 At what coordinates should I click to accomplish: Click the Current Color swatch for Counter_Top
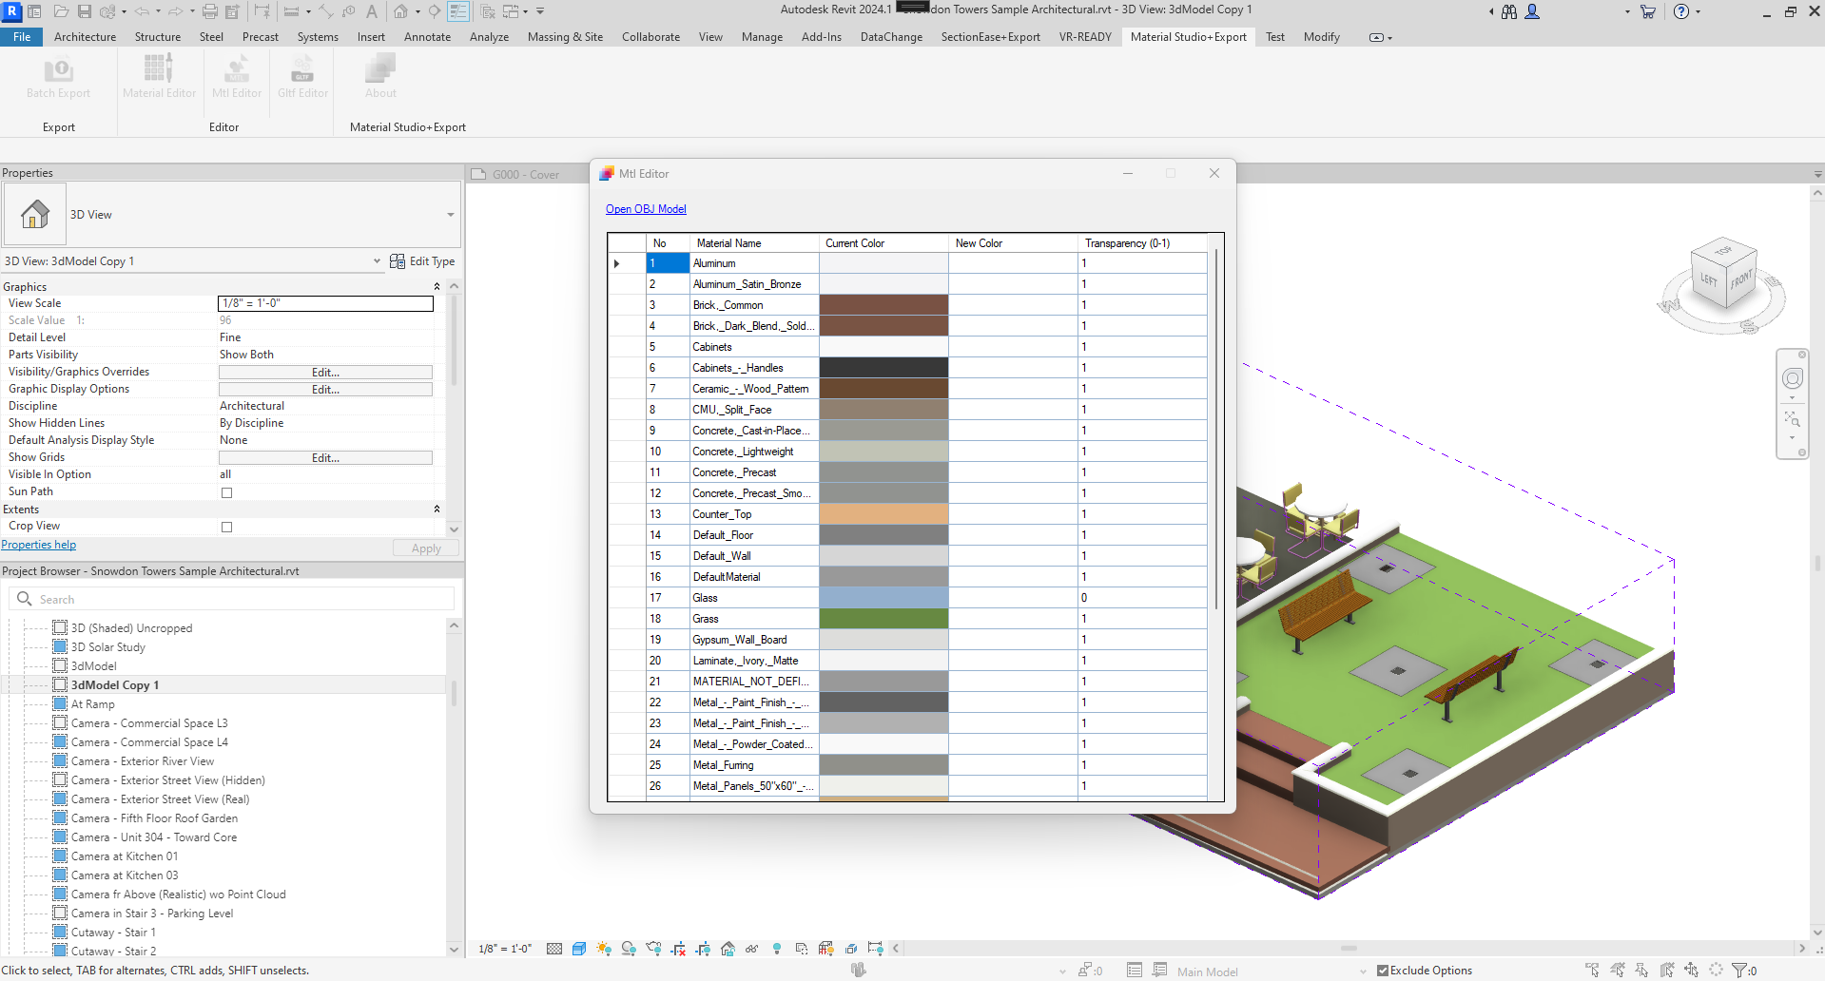tap(883, 514)
